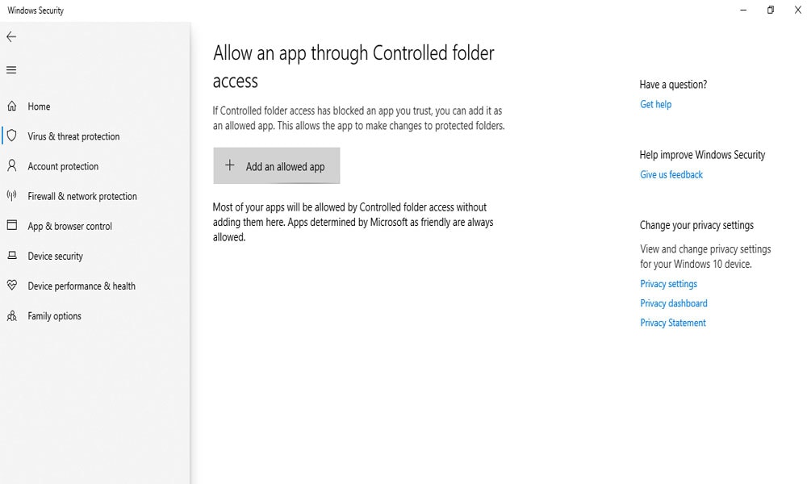Open Privacy Statement link
The height and width of the screenshot is (484, 807).
coord(673,323)
